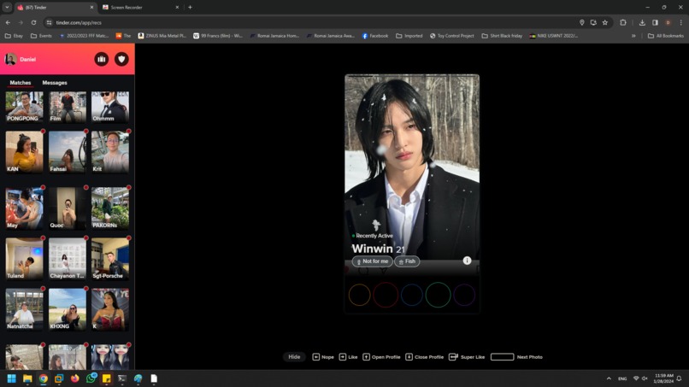
Task: Open WhatsApp from the taskbar
Action: pos(91,378)
